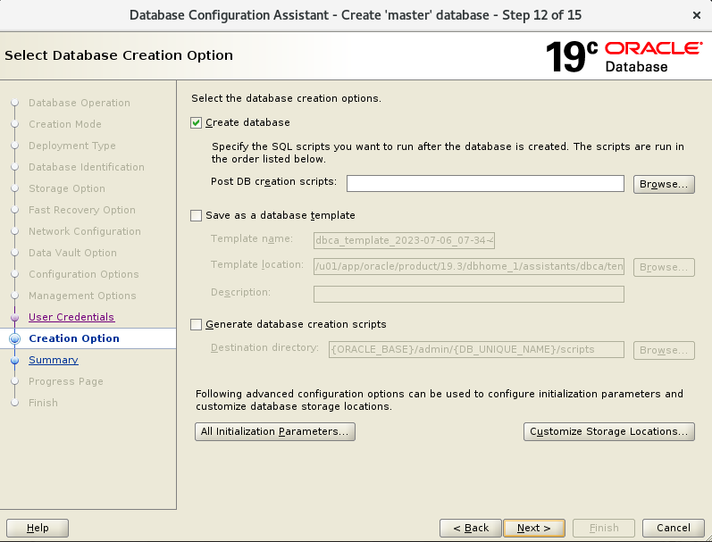Screen dimensions: 712x542
Task: Close the Database Configuration Assistant window
Action: pos(697,15)
